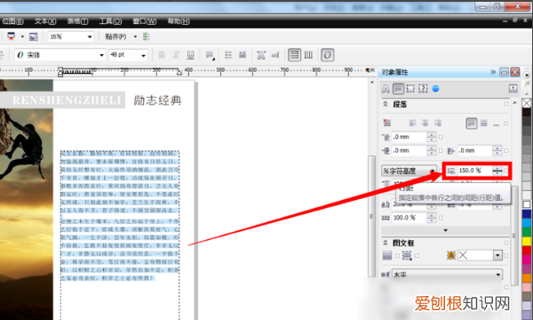Apply force justify alignment
The width and height of the screenshot is (533, 320).
click(484, 123)
